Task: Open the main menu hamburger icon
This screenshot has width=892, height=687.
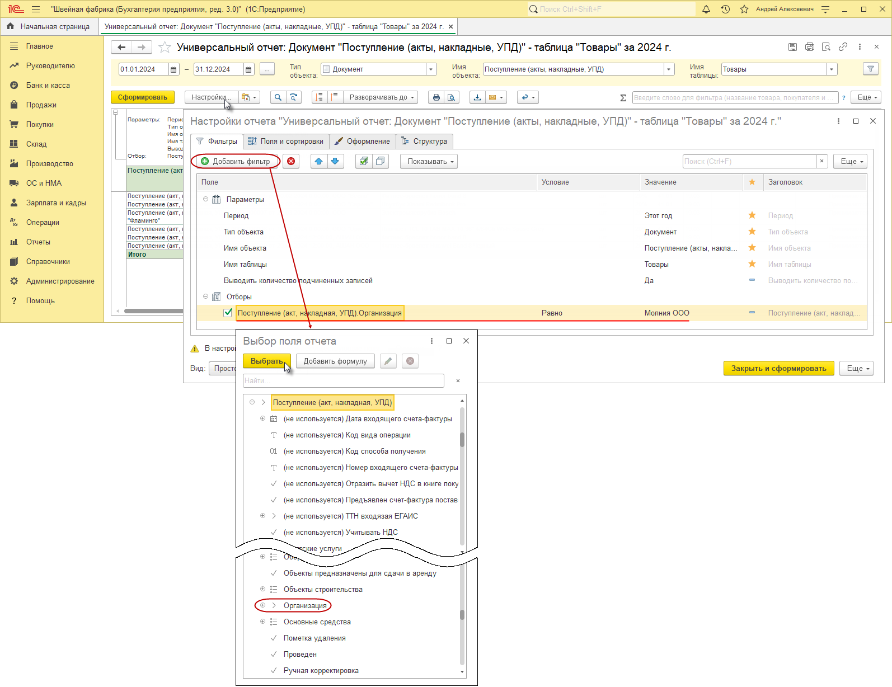Action: [36, 9]
